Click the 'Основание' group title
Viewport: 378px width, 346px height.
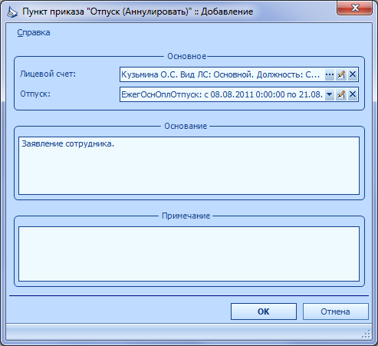[x=186, y=126]
